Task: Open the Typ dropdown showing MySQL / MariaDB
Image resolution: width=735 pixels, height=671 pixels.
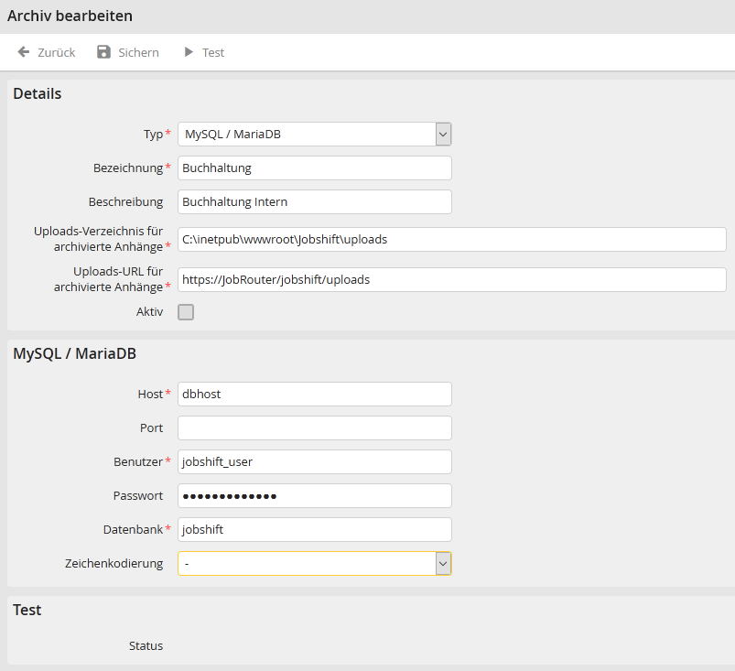Action: pos(306,135)
